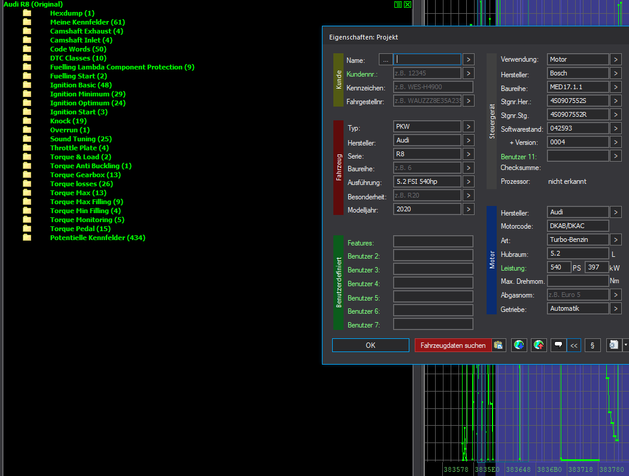Open Code Words (50) folder
This screenshot has width=629, height=476.
tap(78, 49)
